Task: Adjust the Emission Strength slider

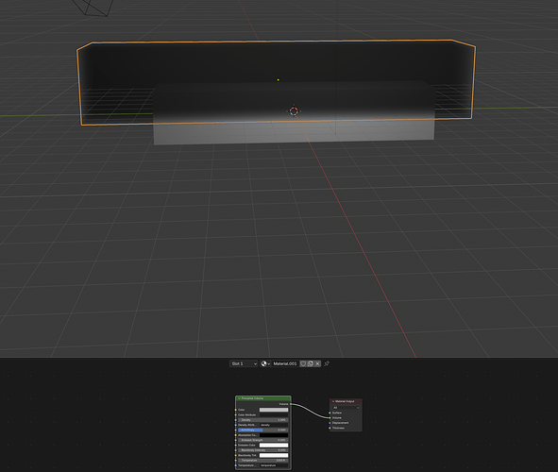Action: 263,440
